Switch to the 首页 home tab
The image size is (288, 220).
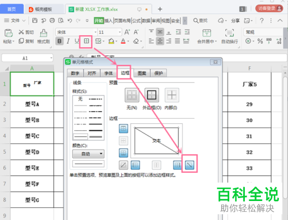[x=12, y=9]
